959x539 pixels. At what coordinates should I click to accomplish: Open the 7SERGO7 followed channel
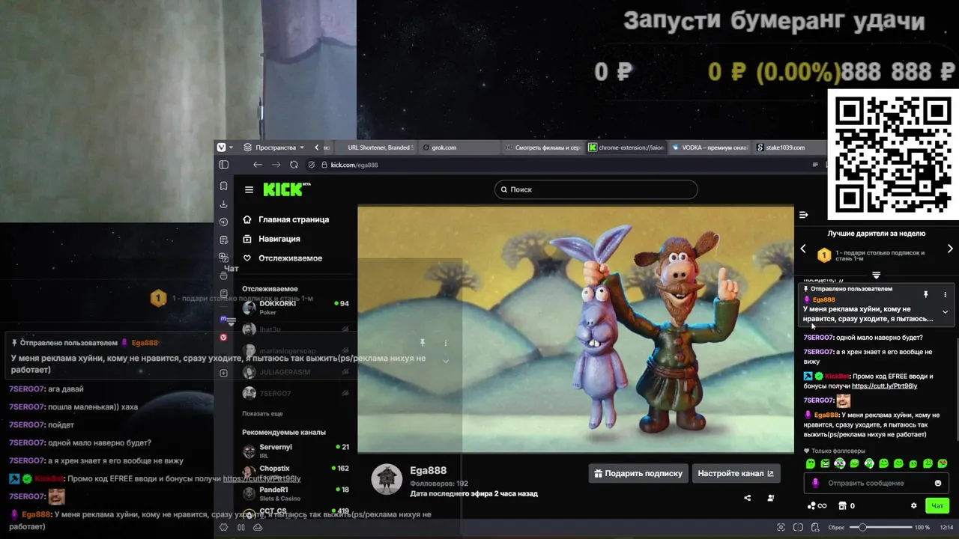tap(296, 393)
